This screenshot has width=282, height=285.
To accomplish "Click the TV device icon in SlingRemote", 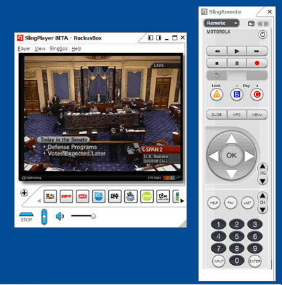I will coord(251,23).
